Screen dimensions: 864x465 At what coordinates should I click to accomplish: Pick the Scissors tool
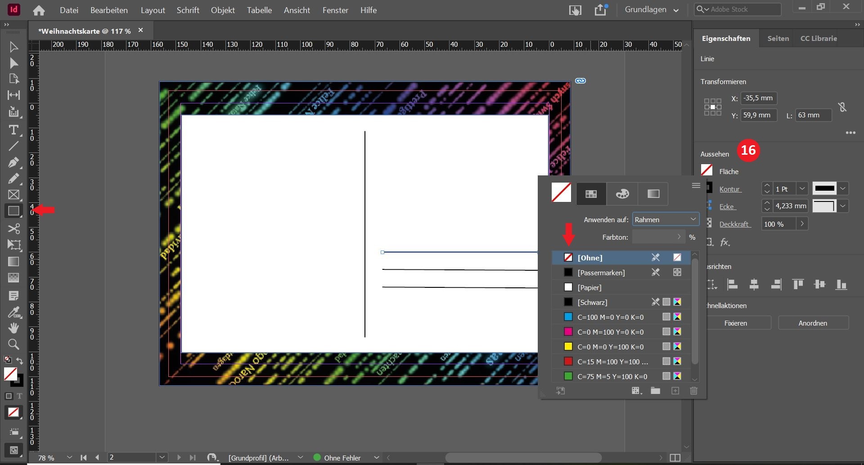pyautogui.click(x=13, y=228)
